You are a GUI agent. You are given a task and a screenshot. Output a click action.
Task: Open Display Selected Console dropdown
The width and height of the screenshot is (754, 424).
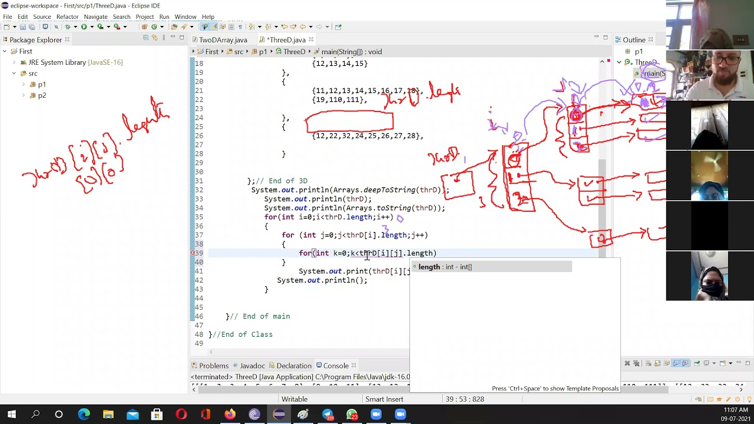pyautogui.click(x=714, y=363)
